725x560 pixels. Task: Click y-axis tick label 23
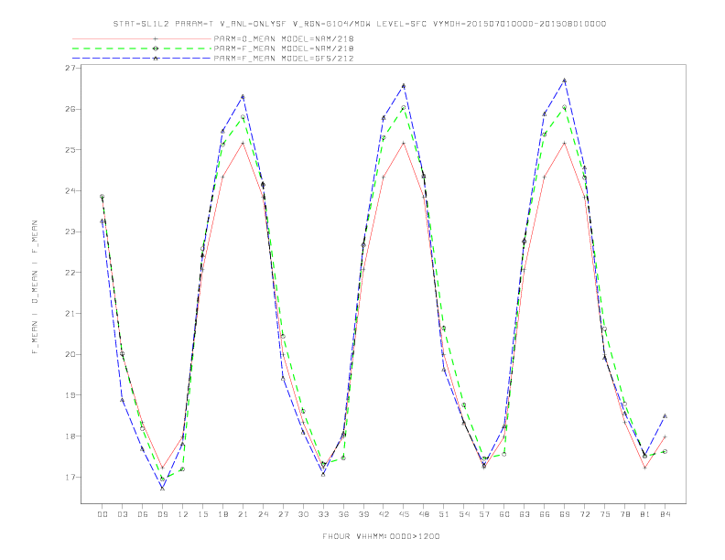pos(70,232)
